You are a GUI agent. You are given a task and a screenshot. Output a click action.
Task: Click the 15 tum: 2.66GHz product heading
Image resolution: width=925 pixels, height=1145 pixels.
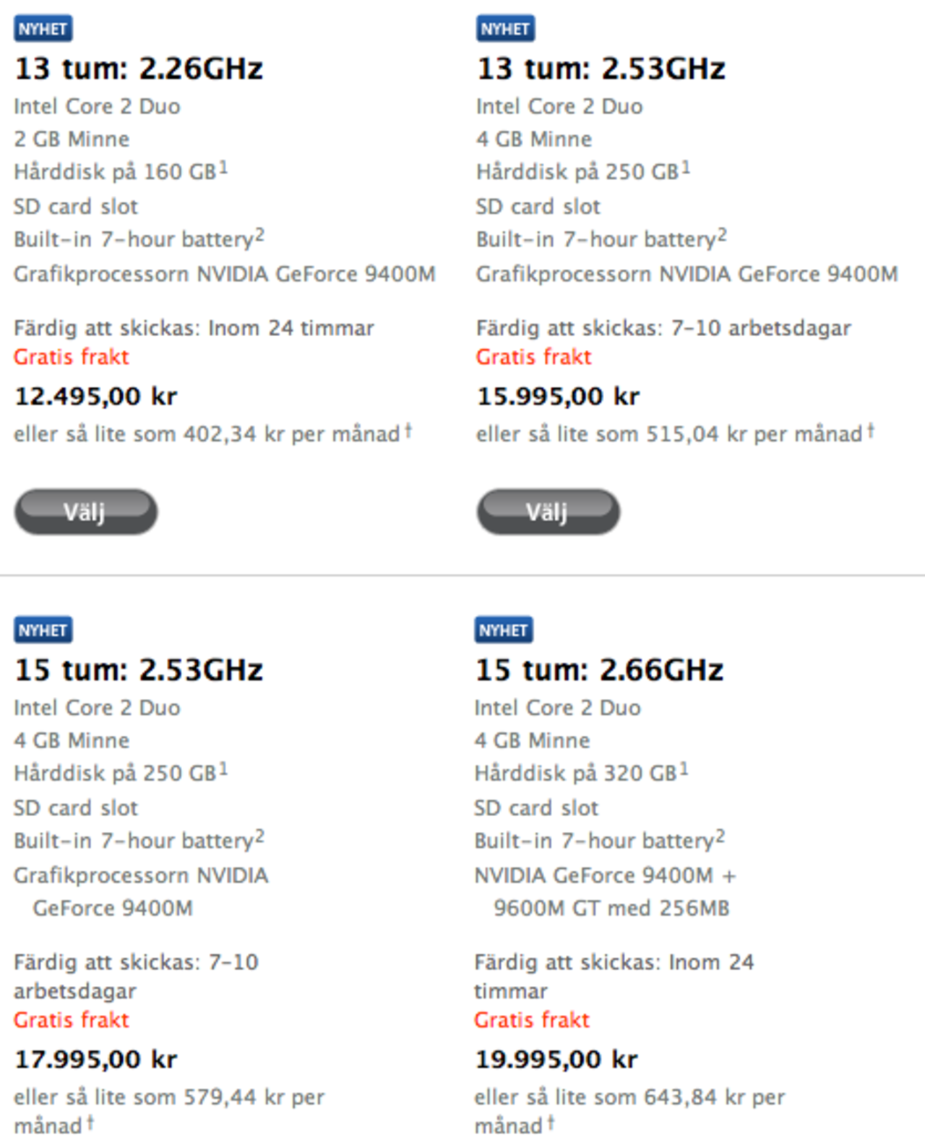(598, 669)
